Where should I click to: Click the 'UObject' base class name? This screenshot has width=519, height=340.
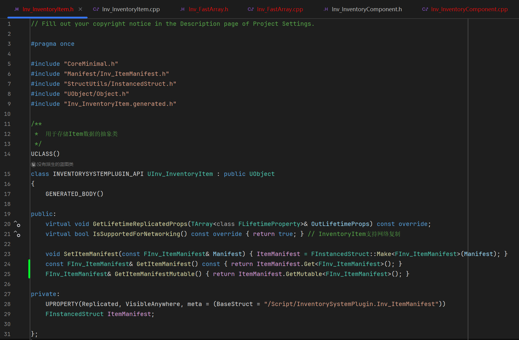(262, 174)
